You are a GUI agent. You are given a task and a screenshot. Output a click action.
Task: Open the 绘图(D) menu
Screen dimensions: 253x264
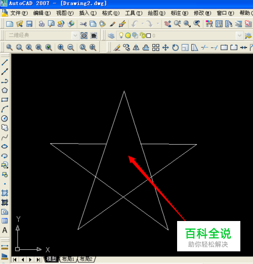[x=156, y=13]
